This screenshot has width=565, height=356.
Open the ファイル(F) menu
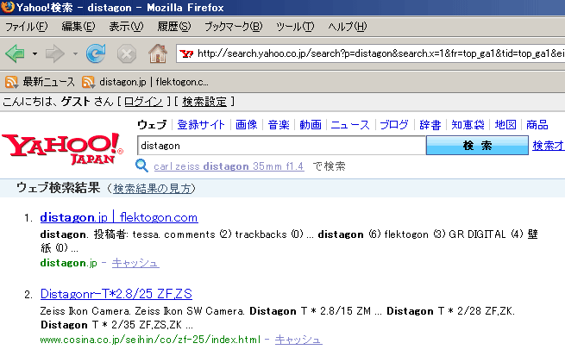27,26
